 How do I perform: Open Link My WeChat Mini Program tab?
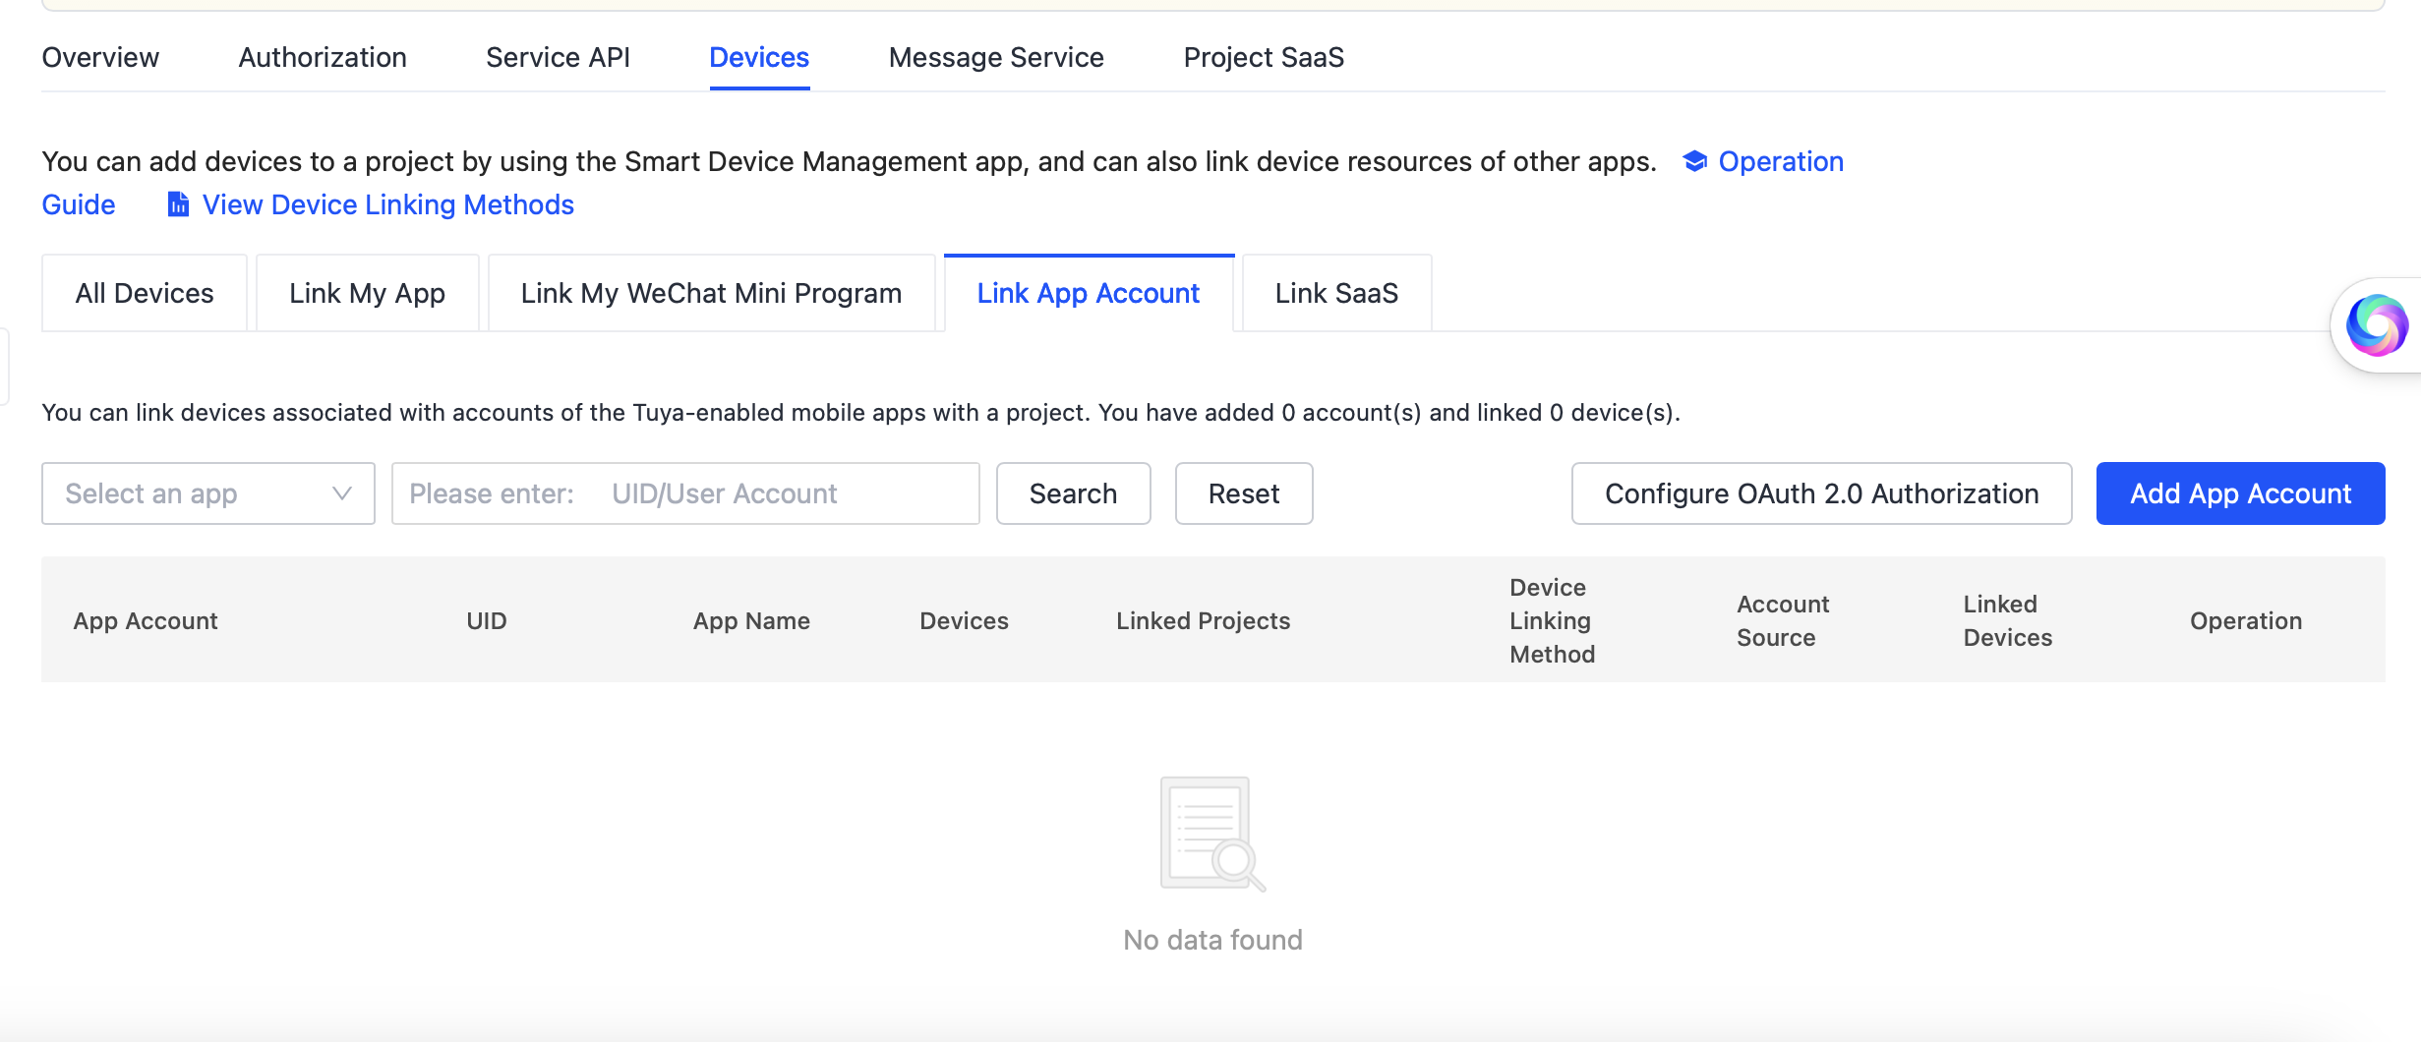[x=711, y=293]
